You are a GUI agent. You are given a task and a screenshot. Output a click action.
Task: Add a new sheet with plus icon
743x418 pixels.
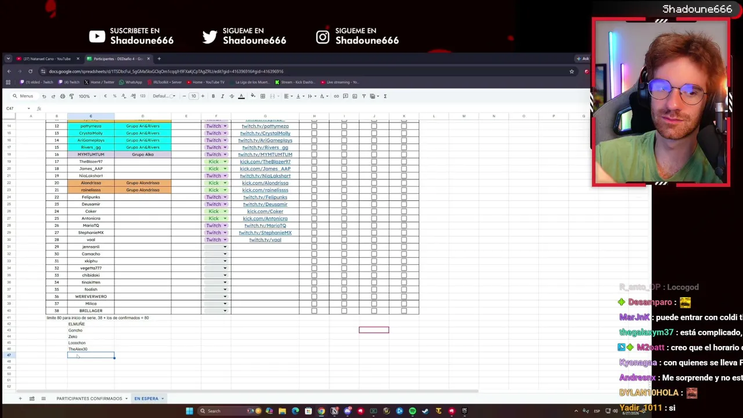(x=20, y=399)
